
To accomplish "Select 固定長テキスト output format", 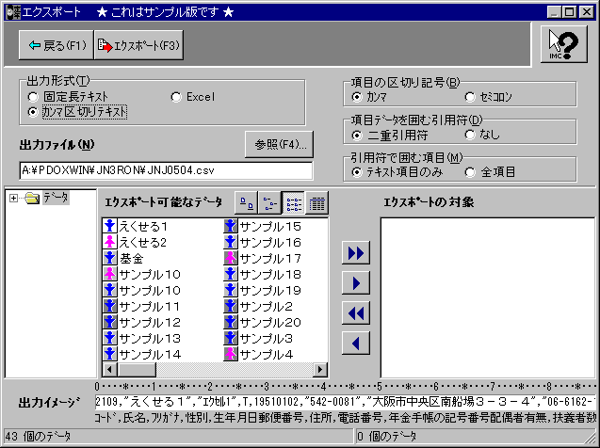I will point(33,97).
